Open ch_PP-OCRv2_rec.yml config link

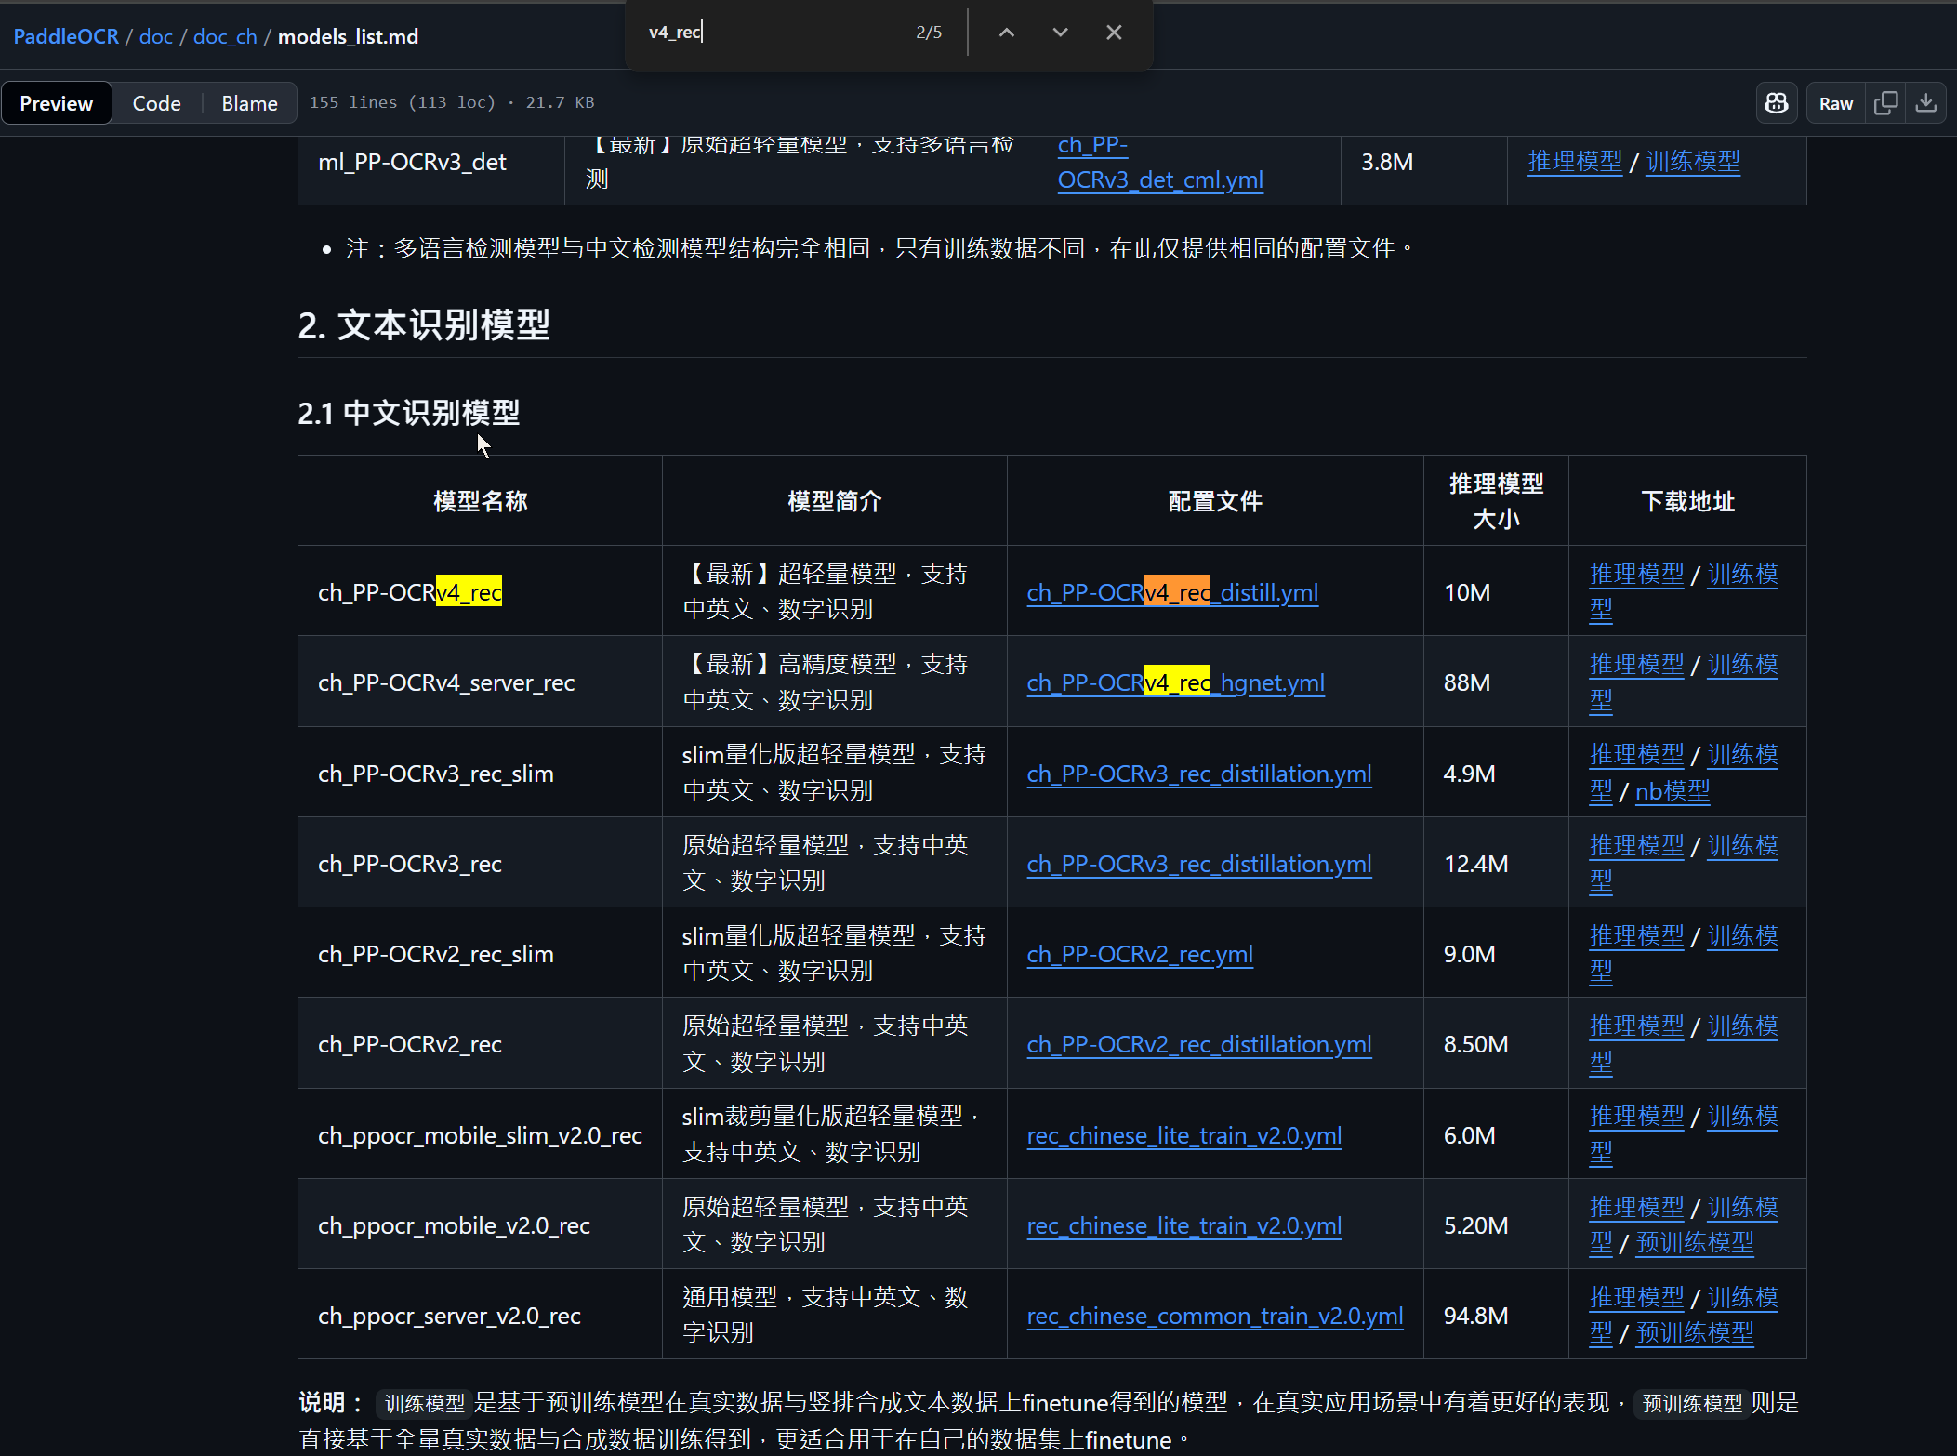click(x=1140, y=954)
